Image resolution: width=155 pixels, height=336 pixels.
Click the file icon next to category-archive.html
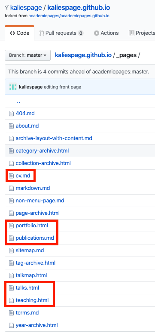pyautogui.click(x=11, y=151)
